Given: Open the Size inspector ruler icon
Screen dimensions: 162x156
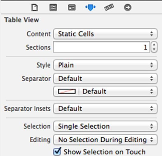Looking at the screenshot, I should tap(109, 7).
